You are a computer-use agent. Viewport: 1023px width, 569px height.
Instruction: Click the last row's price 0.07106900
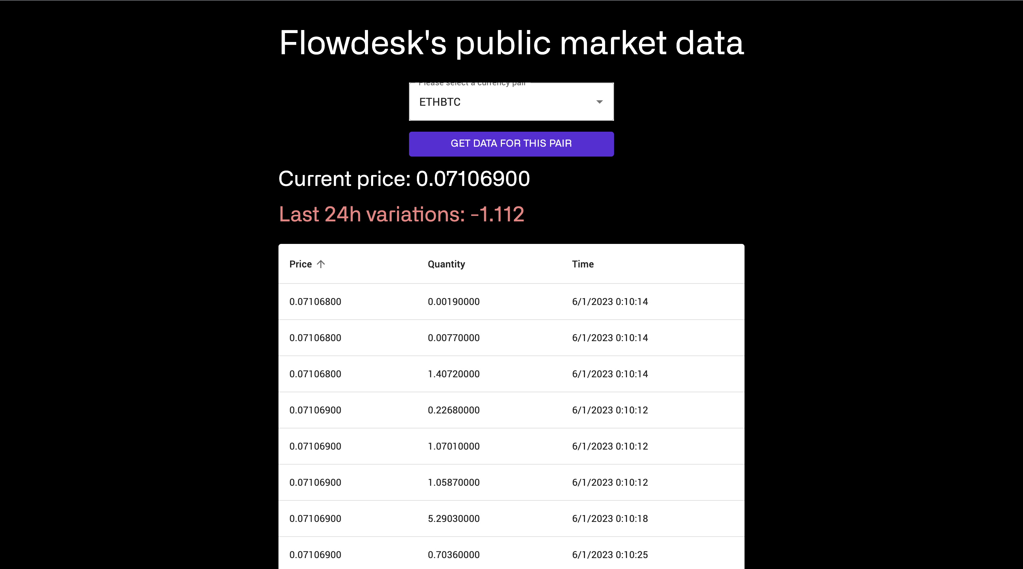(315, 554)
